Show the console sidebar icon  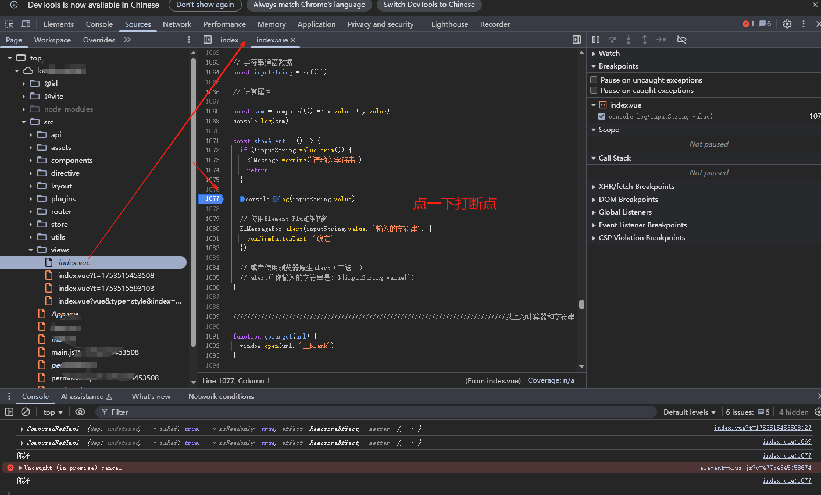[x=9, y=412]
